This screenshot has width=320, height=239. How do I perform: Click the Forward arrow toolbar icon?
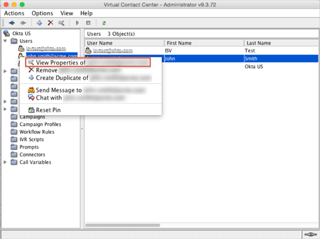pos(24,23)
